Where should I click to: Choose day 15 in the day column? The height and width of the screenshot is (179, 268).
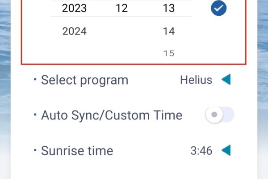point(169,53)
